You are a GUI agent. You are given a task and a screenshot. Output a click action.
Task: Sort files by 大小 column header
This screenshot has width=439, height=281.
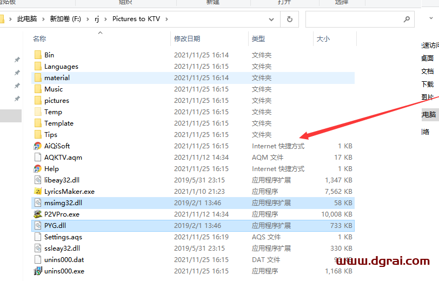323,38
